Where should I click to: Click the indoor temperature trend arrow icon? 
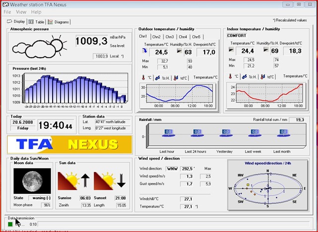231,50
